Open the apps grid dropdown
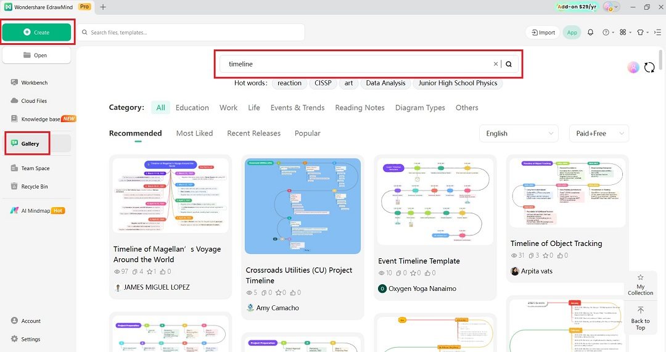 (x=625, y=32)
